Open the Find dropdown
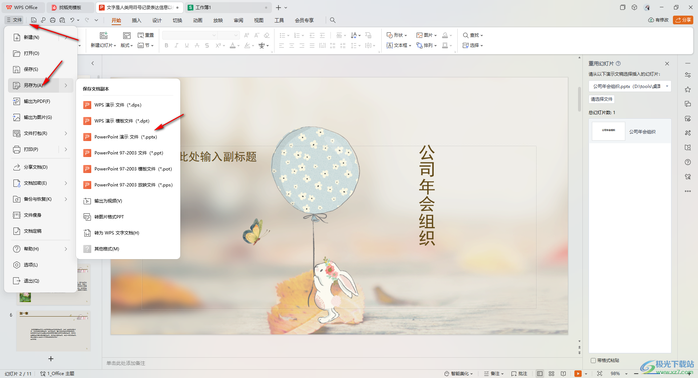The height and width of the screenshot is (378, 698). [x=473, y=35]
